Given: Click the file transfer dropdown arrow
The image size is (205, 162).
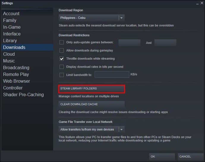Looking at the screenshot, I should [x=122, y=130].
